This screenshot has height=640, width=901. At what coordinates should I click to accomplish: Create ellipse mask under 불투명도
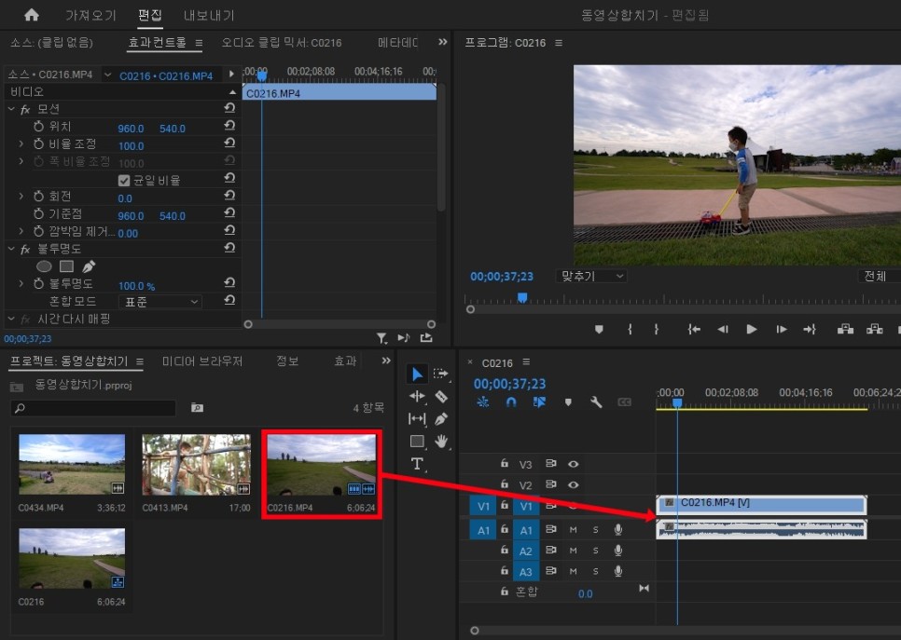[x=44, y=266]
